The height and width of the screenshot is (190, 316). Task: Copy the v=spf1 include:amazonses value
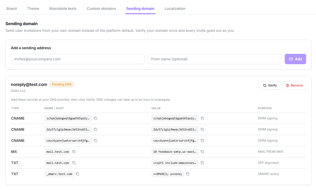click(x=202, y=163)
